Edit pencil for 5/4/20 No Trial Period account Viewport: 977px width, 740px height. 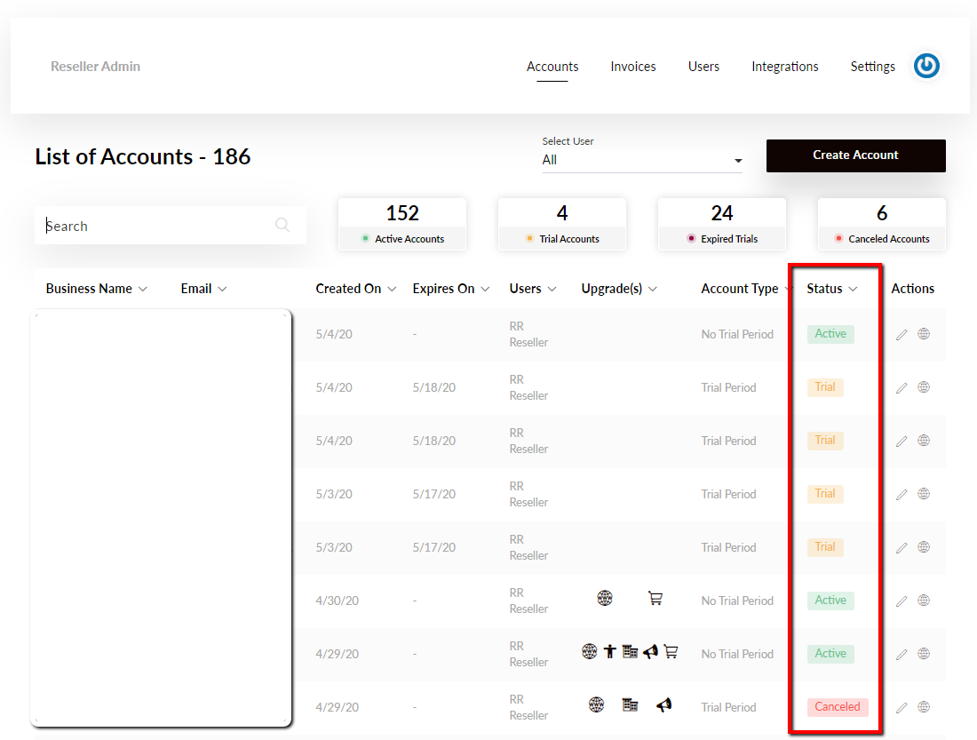pos(902,335)
